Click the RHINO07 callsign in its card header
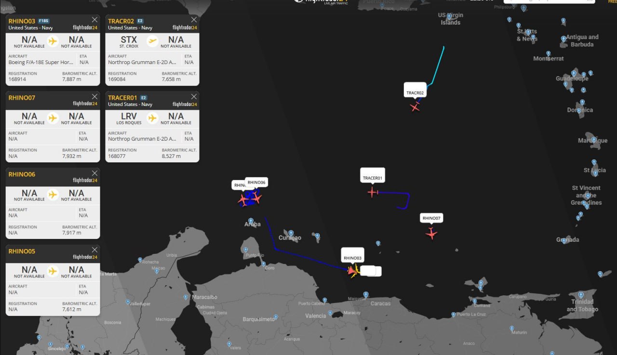Viewport: 617px width, 355px height. (22, 98)
